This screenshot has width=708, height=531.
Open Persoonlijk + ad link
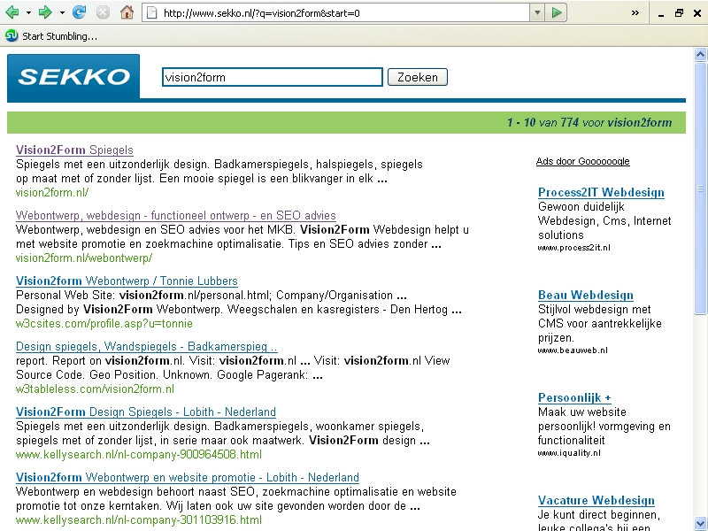[x=574, y=397]
